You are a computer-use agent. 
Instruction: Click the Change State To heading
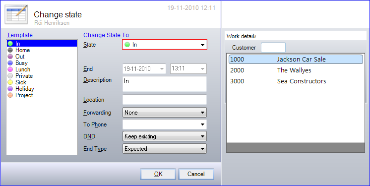(106, 35)
